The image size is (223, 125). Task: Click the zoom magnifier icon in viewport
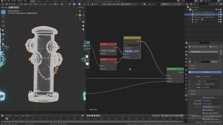83,22
